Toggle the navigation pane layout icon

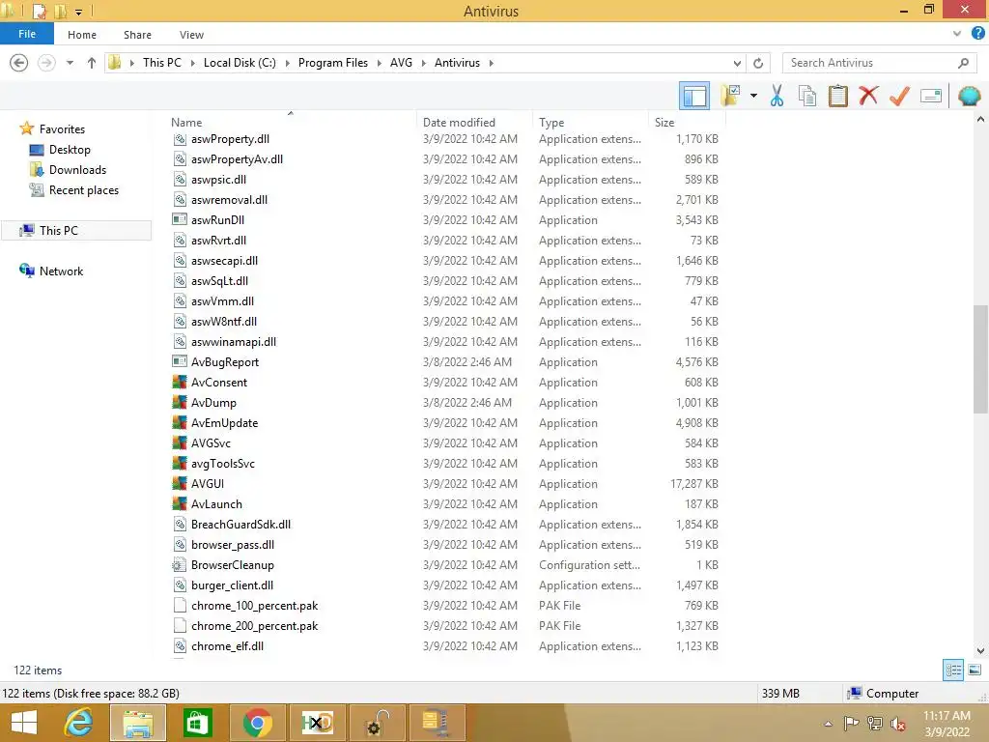694,96
